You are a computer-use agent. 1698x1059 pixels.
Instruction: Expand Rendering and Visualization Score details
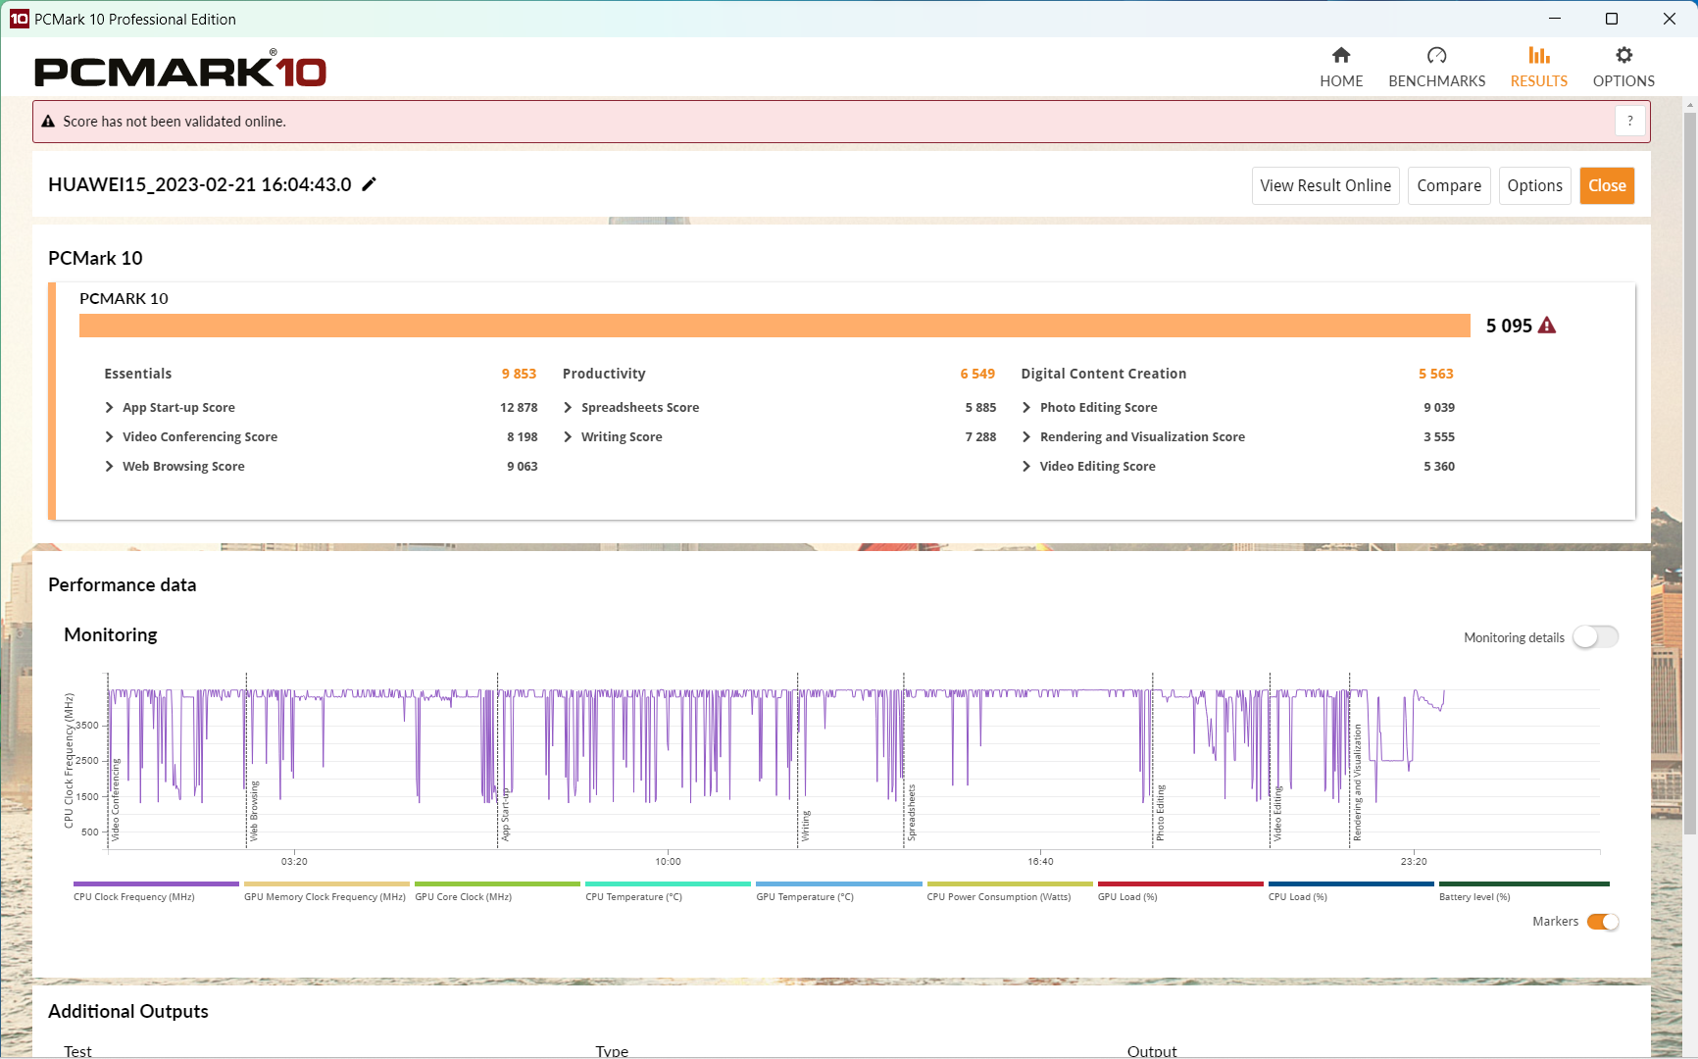click(1026, 437)
